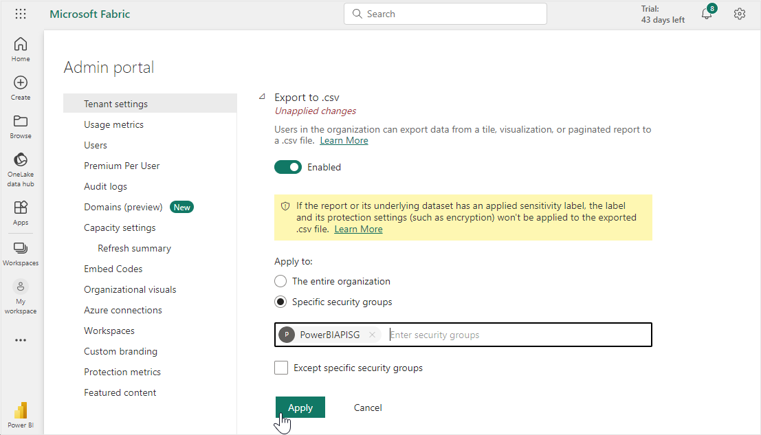The height and width of the screenshot is (435, 761).
Task: Open the app launcher waffle icon
Action: [21, 14]
